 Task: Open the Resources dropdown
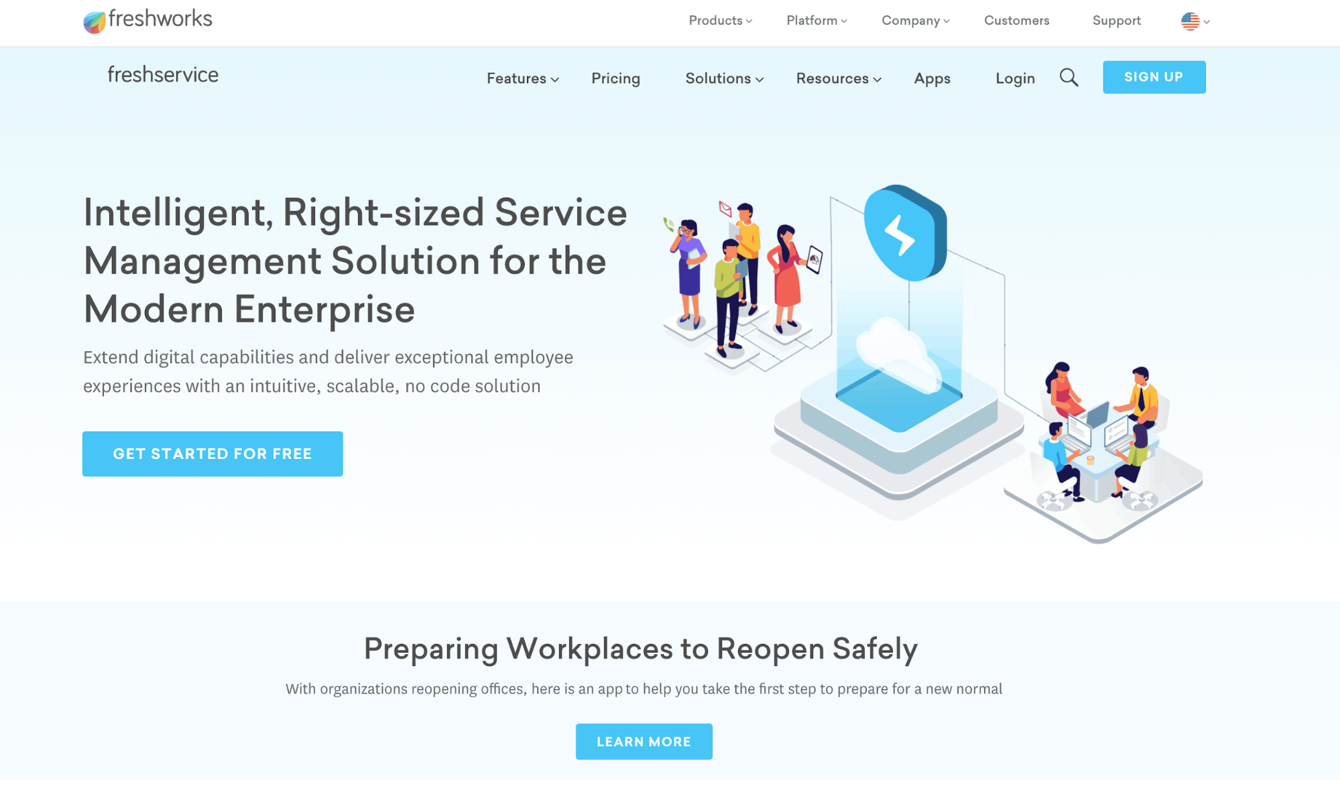(839, 78)
